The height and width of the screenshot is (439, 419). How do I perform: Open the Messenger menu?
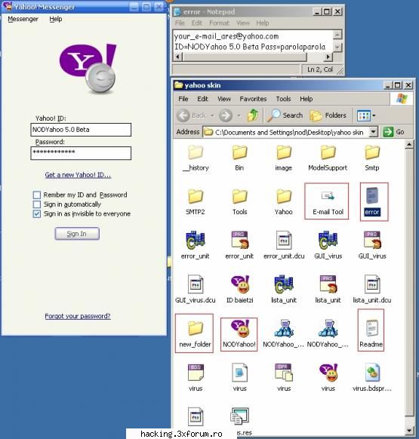23,19
